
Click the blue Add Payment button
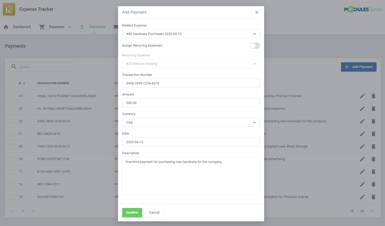[359, 67]
